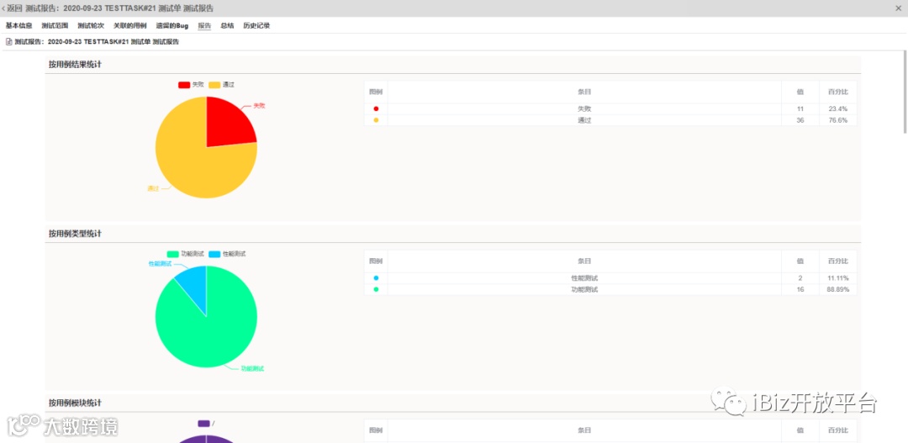Click the value 36 in 通过 row
Viewport: 908px width, 443px height.
click(800, 120)
